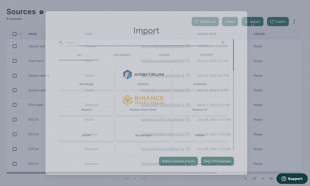
Task: Select the Binance US import card
Action: click(200, 103)
